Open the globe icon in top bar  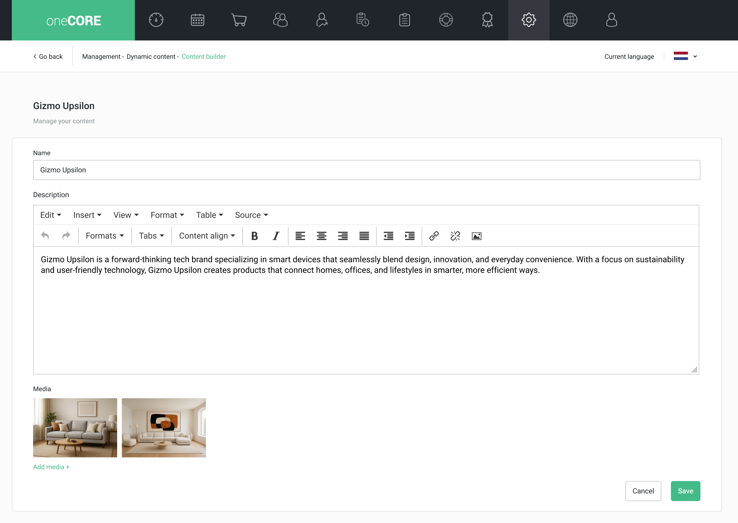(x=570, y=20)
